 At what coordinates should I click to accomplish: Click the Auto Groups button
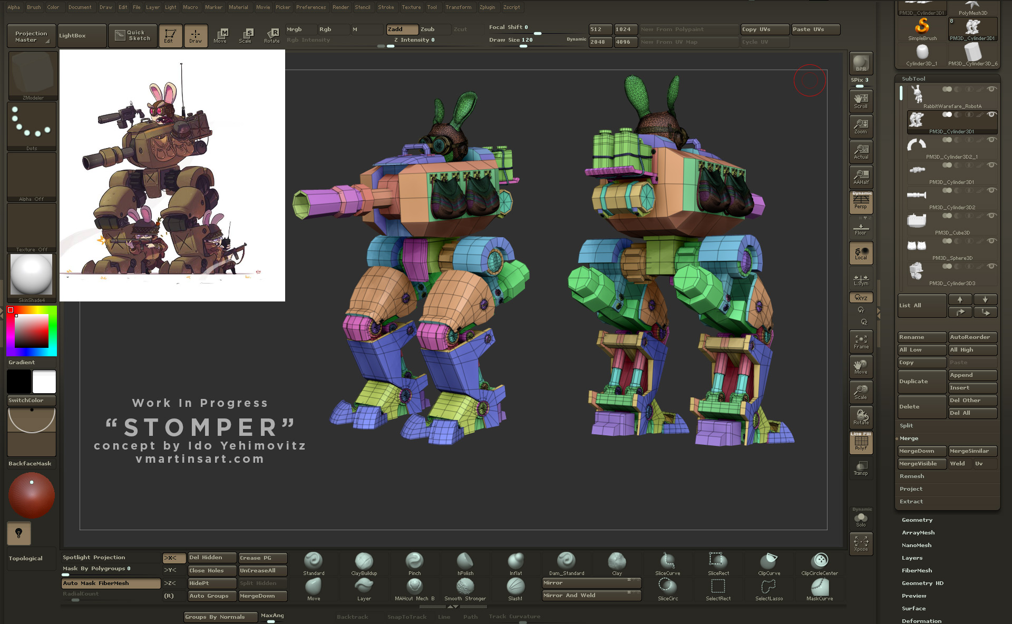click(x=212, y=596)
